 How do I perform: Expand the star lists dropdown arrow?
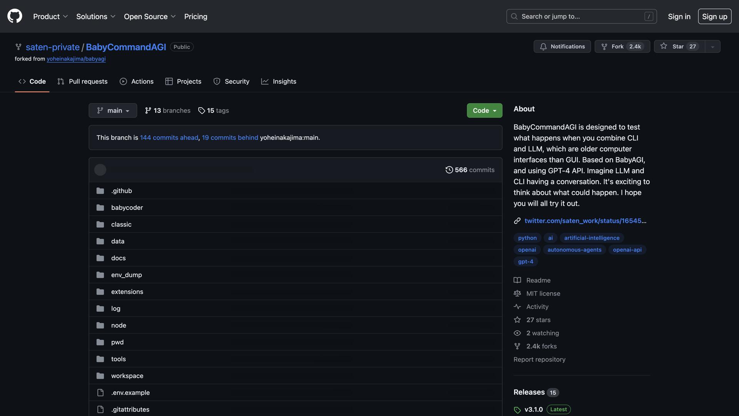712,47
